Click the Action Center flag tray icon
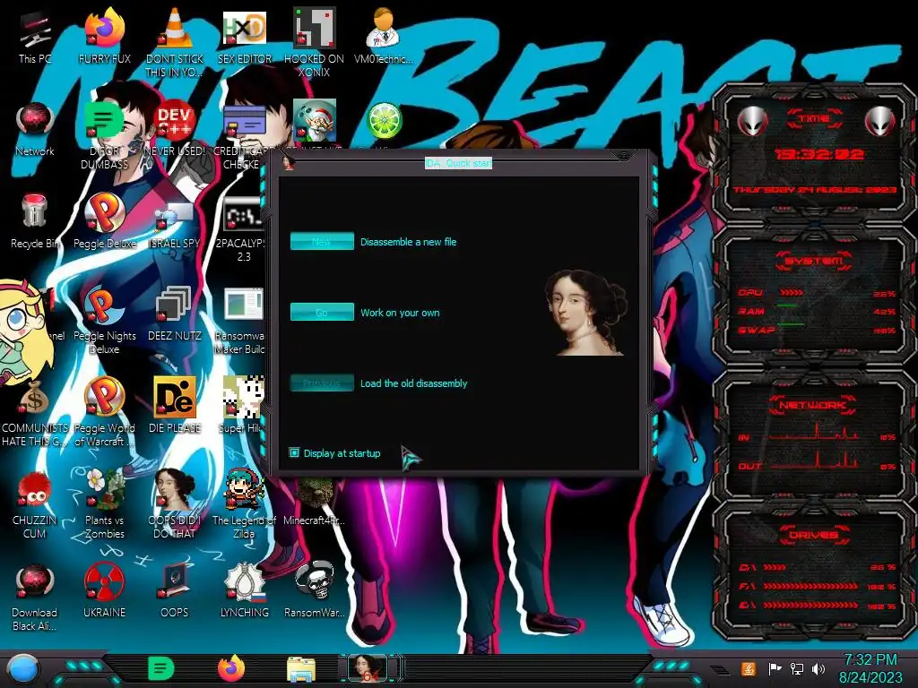The width and height of the screenshot is (918, 688). tap(775, 668)
